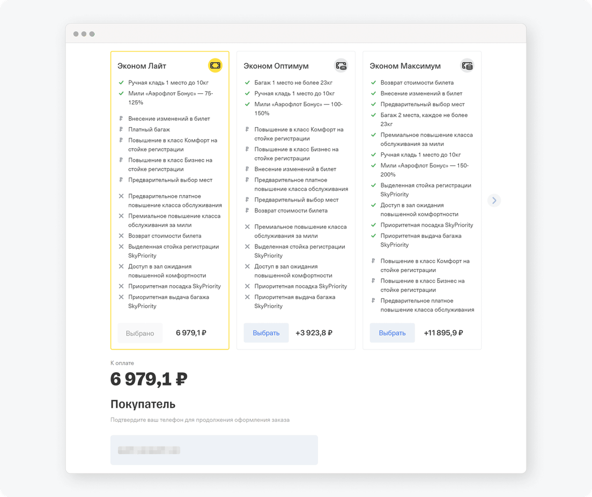Click ruble icon beside Оптимум Возврат стоимости билета
Screen dimensions: 592x497
[x=247, y=211]
